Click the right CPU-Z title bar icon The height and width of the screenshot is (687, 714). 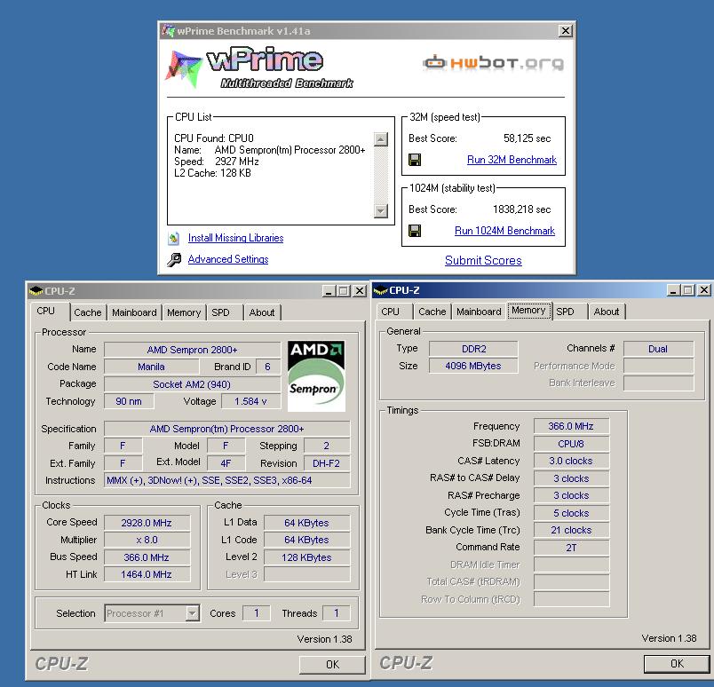(380, 290)
